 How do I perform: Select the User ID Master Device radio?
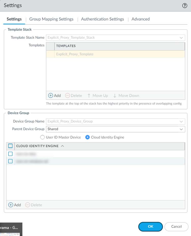43,137
